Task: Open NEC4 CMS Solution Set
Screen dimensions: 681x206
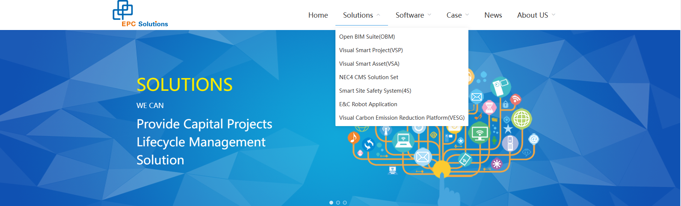Action: [368, 77]
